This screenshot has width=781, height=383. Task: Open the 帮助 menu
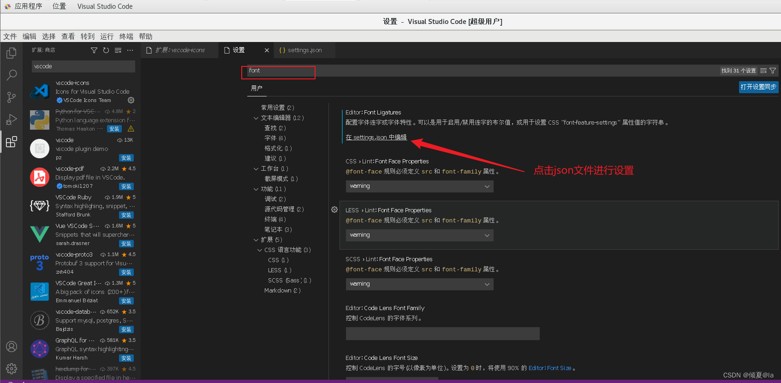click(x=145, y=36)
